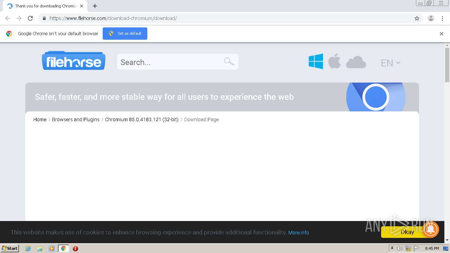Click the Chromium logo in banner
450x253 pixels.
(x=375, y=97)
